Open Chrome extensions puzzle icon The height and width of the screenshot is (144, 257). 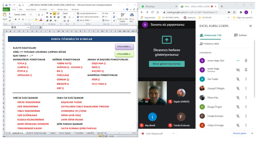(x=241, y=12)
